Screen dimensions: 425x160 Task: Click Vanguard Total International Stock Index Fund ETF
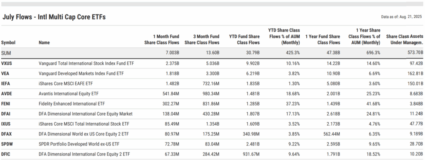[x=86, y=63]
